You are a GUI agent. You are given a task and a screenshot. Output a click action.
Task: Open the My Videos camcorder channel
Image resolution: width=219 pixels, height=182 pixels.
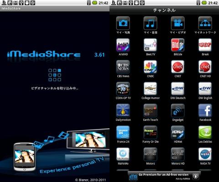[178, 23]
